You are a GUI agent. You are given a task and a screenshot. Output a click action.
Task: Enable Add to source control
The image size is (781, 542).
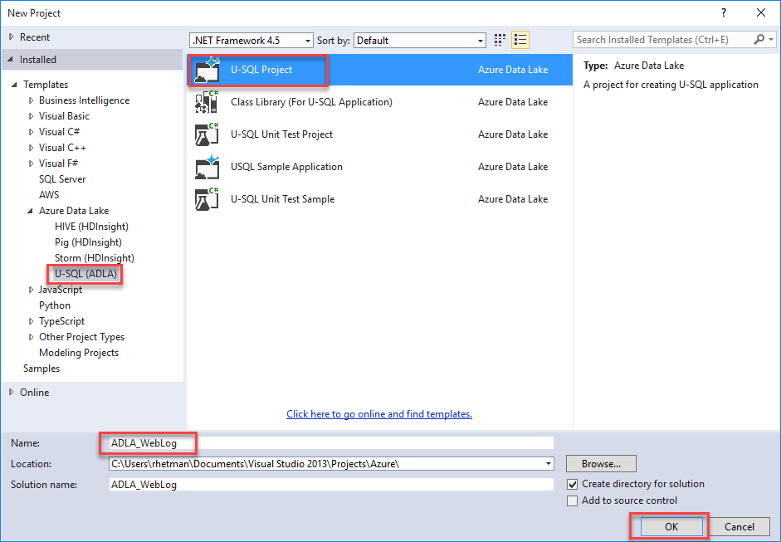(572, 500)
